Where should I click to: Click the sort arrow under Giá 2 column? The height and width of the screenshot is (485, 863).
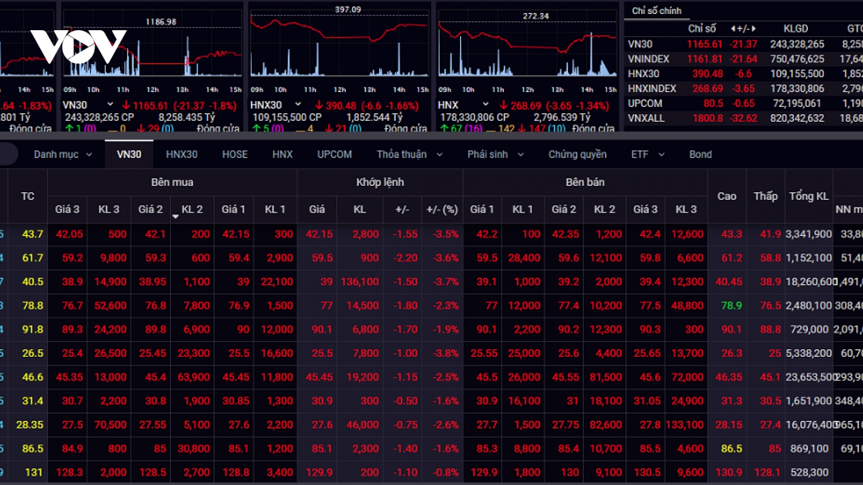click(x=175, y=217)
